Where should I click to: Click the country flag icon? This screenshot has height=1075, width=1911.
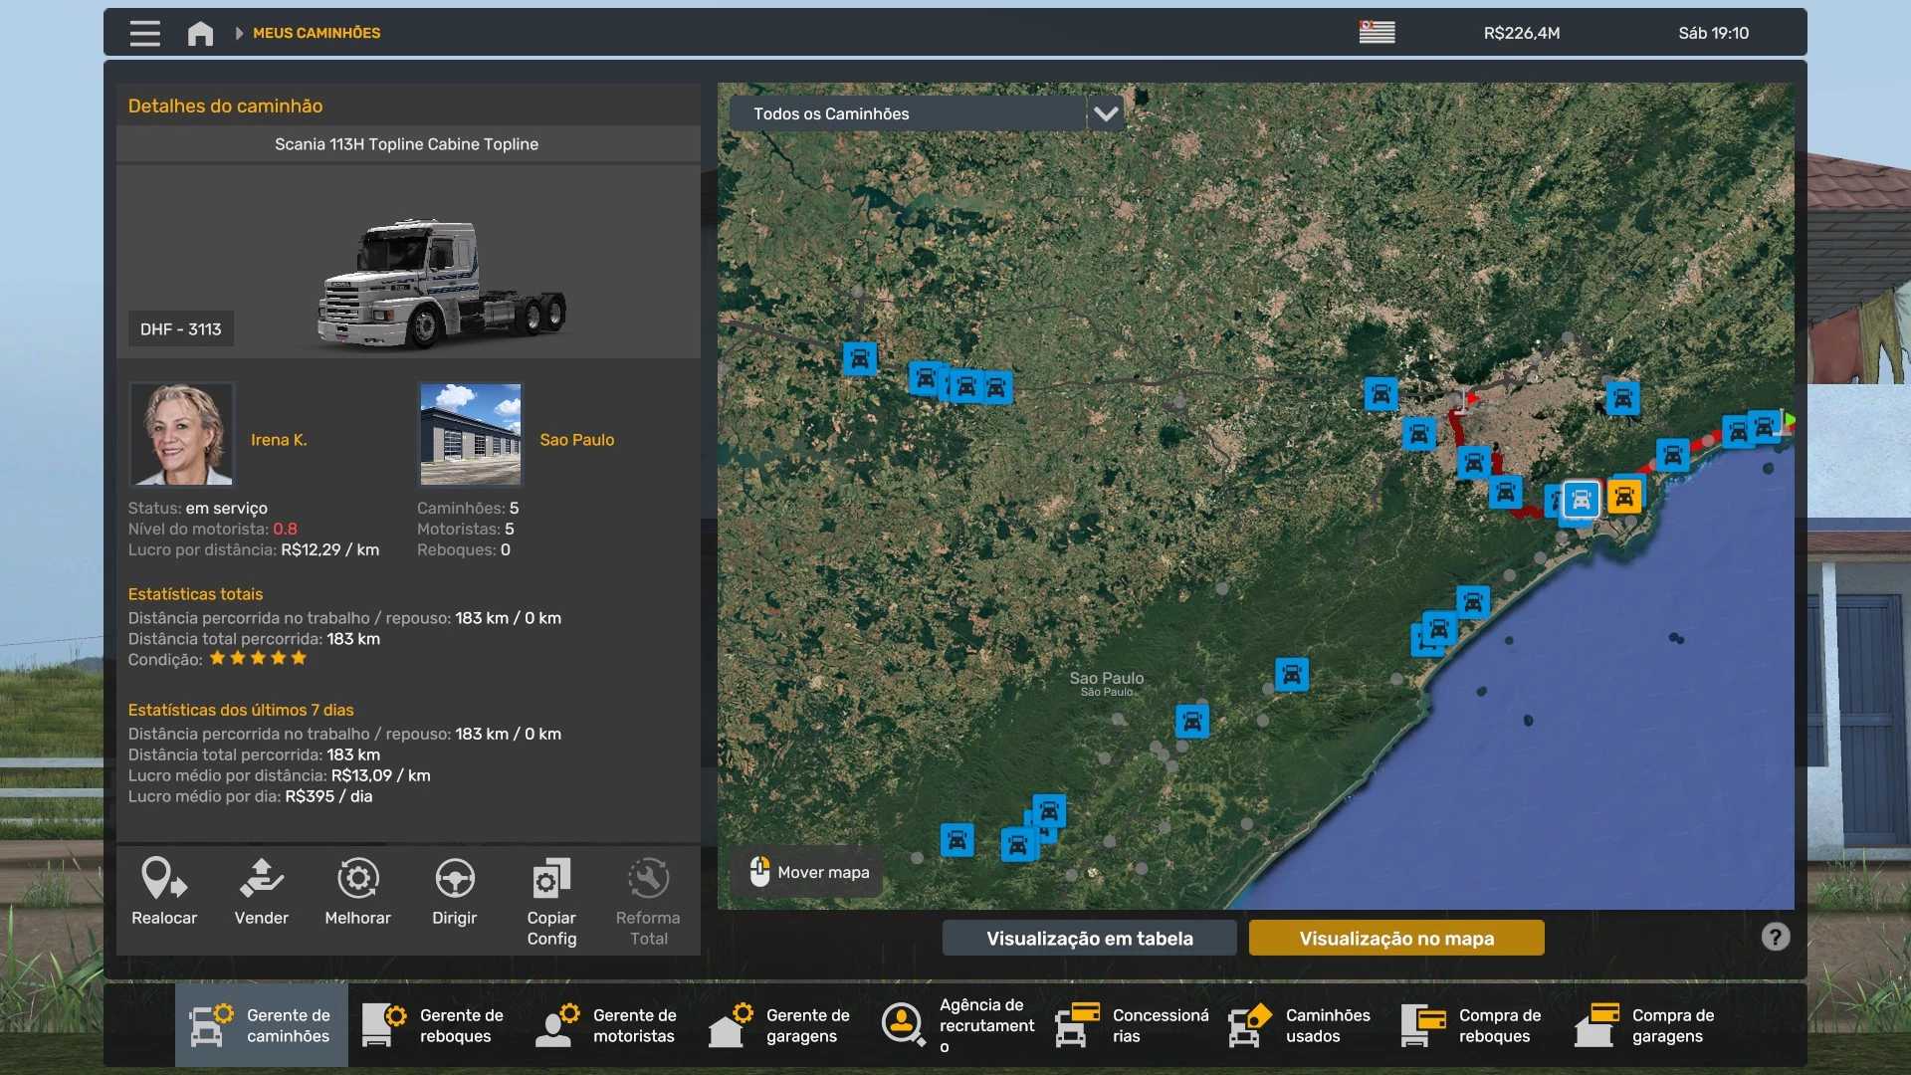coord(1377,33)
